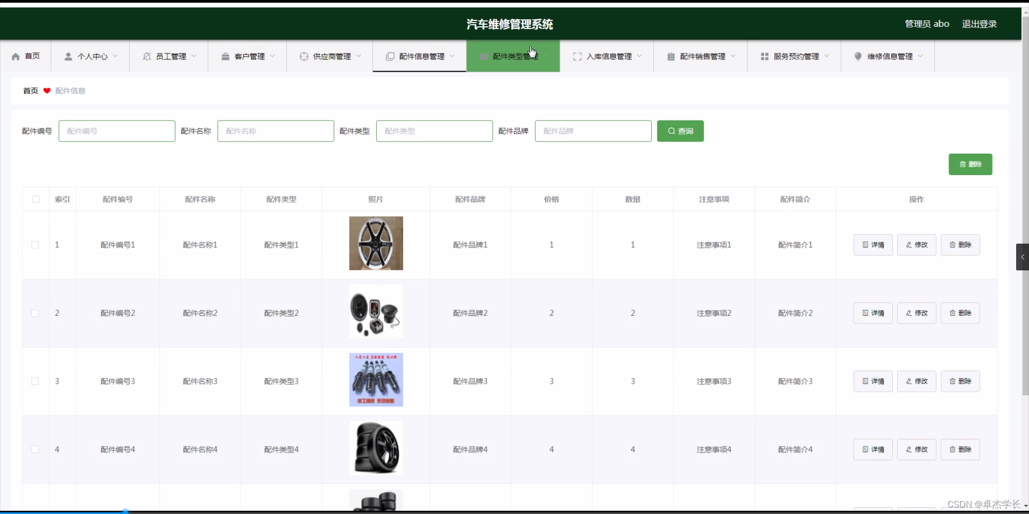Viewport: 1029px width, 514px height.
Task: Click inside the 配件名称 search field
Action: (x=275, y=131)
